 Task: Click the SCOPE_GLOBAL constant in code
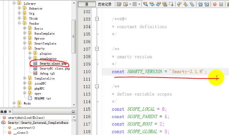[142, 131]
